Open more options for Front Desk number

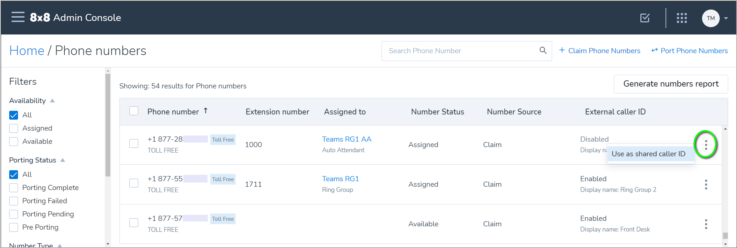point(706,224)
